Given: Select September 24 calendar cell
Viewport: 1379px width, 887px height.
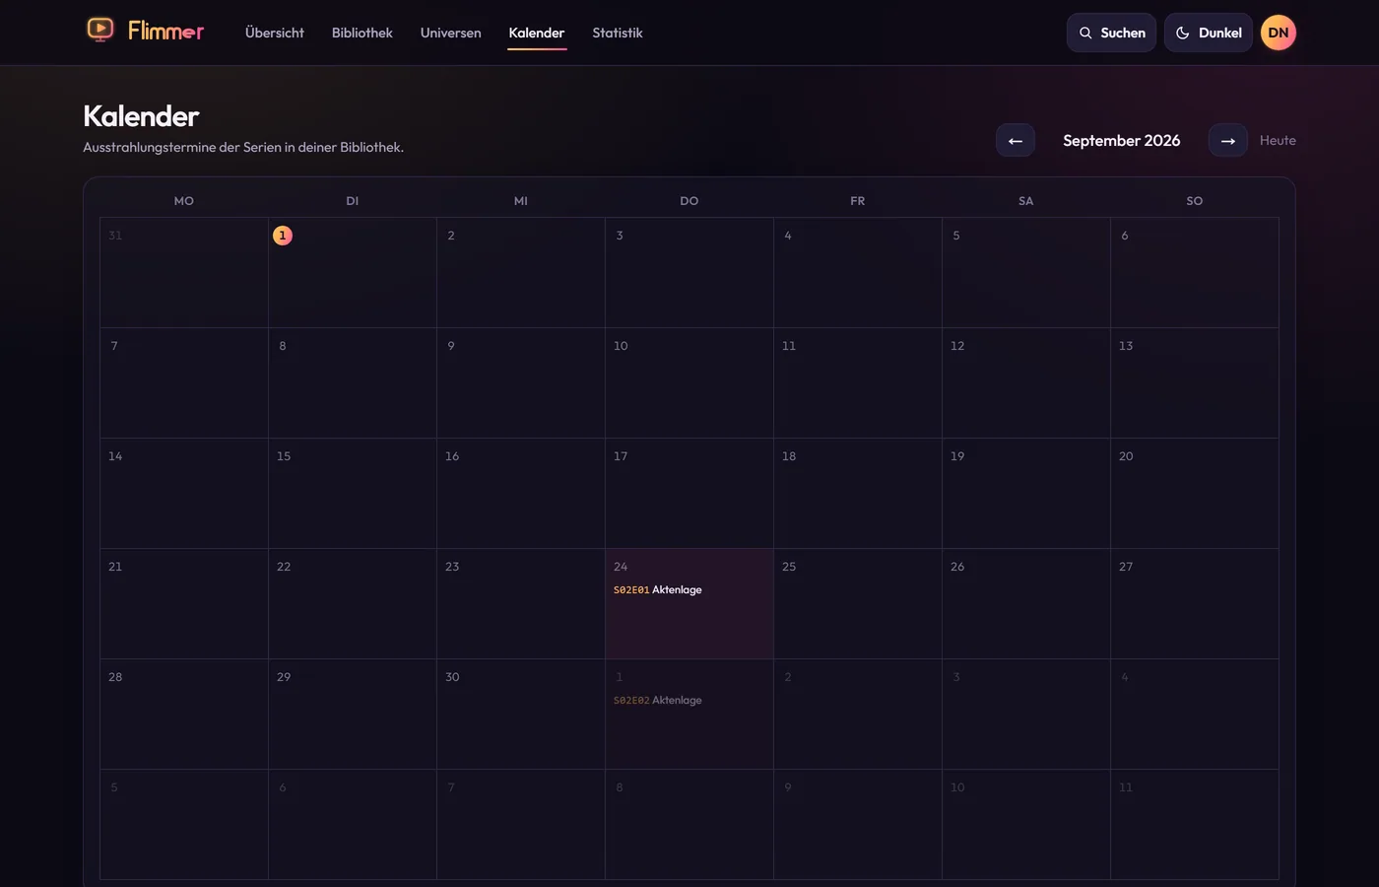Looking at the screenshot, I should tap(689, 603).
